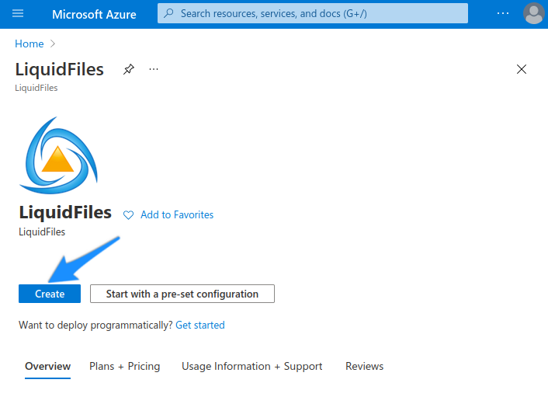Switch to the Plans + Pricing tab
The height and width of the screenshot is (397, 548).
124,366
